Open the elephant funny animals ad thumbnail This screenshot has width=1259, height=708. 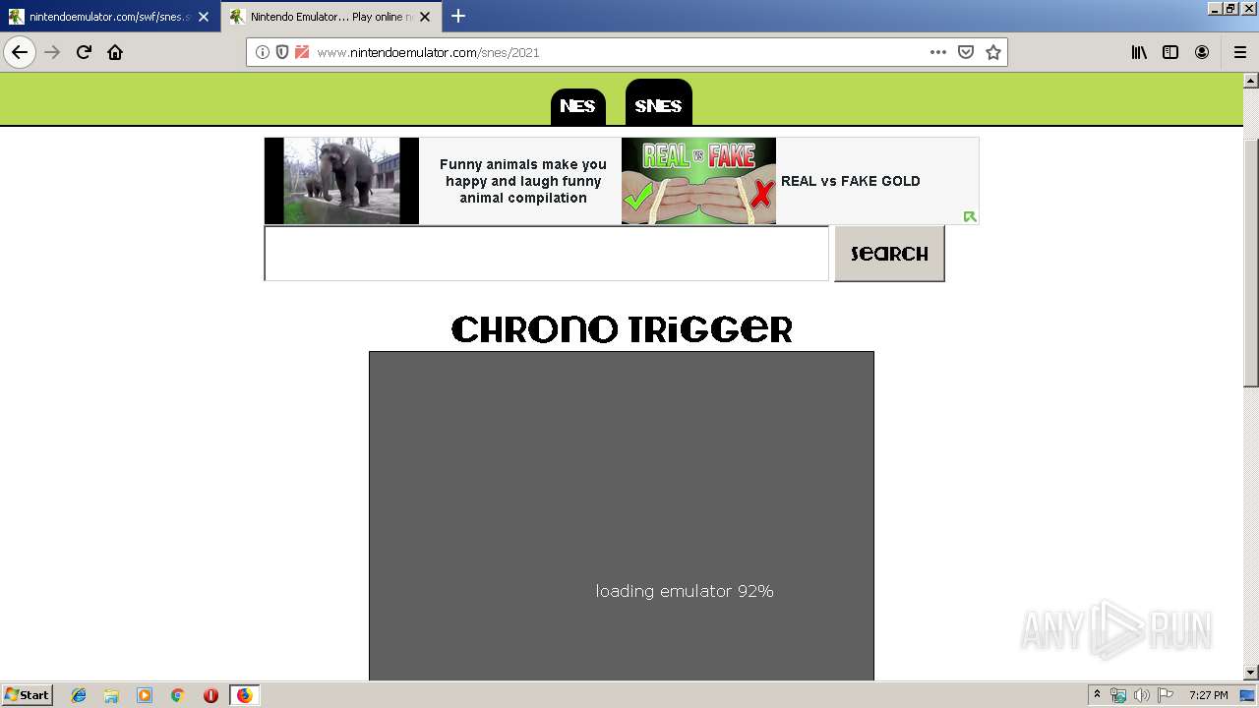tap(341, 181)
